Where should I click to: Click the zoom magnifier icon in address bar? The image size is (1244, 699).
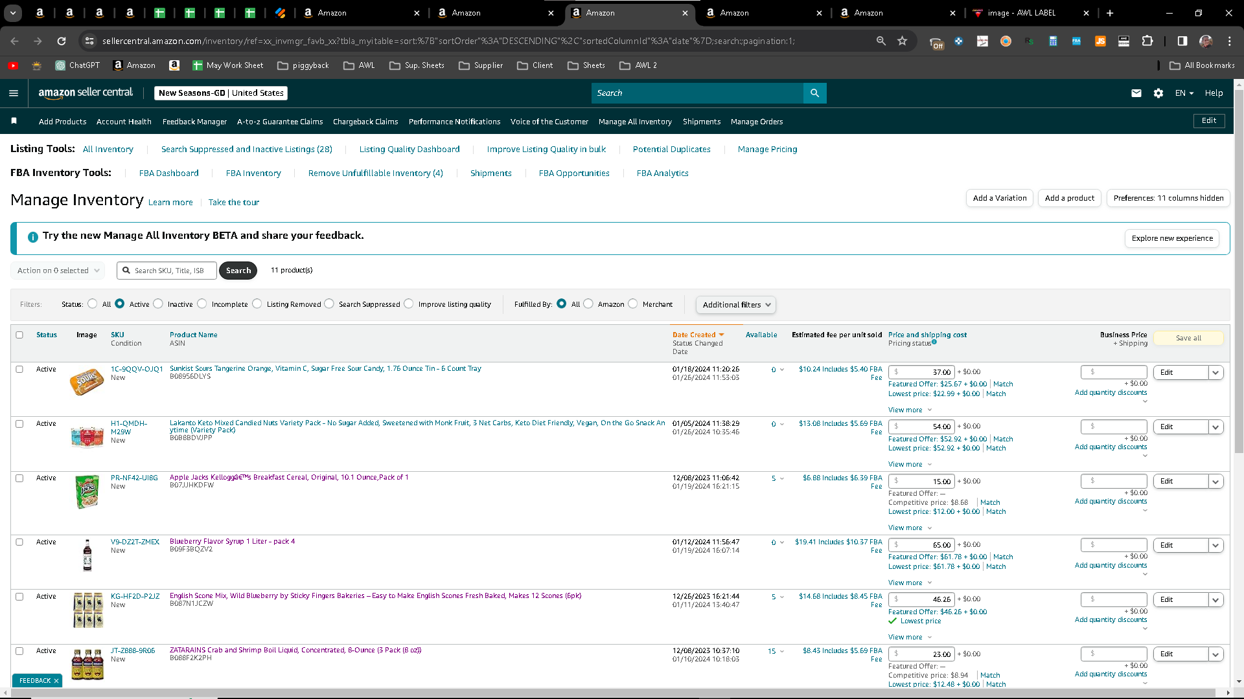pyautogui.click(x=881, y=41)
